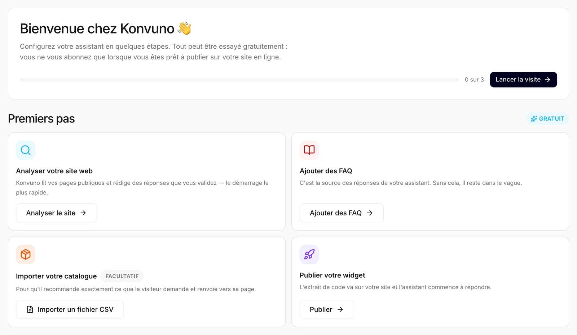This screenshot has height=335, width=577.
Task: Click the sparkle icon in the GRATUIT badge
Action: pos(534,119)
